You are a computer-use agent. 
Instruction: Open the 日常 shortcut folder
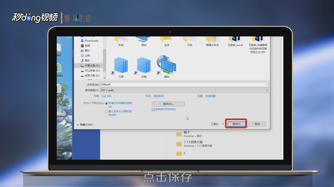pos(121,67)
